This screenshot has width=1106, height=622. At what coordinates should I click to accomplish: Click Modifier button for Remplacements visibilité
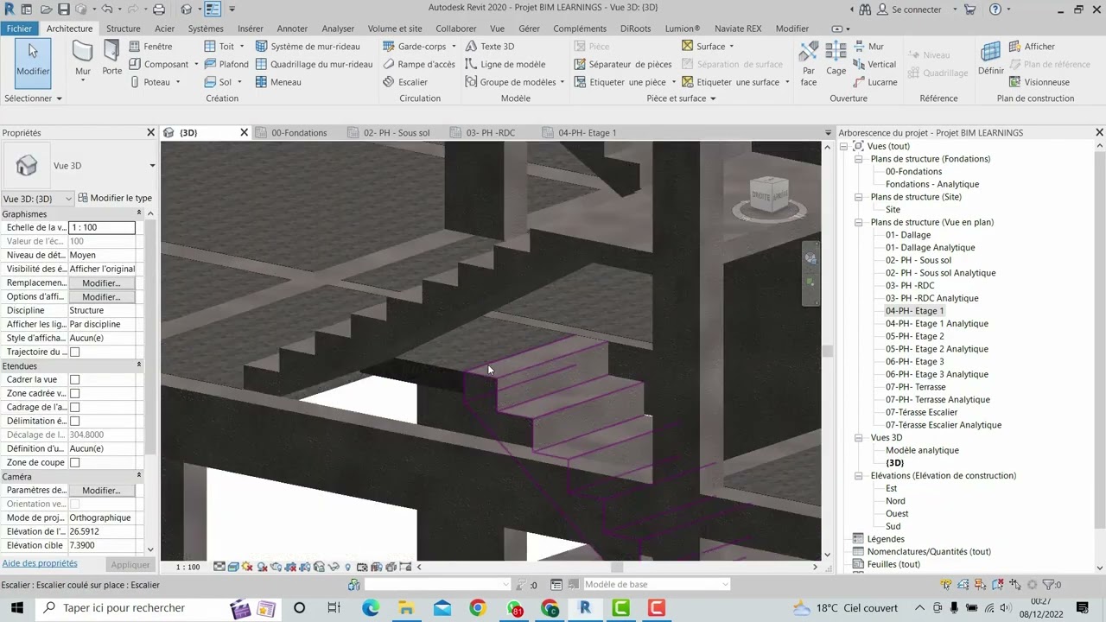point(101,282)
